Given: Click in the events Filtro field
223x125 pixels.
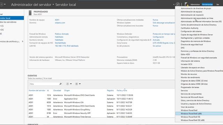Looking at the screenshot, I should click(44, 84).
